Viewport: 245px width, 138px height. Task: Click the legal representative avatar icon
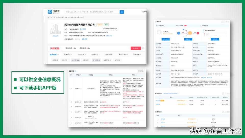point(159,32)
